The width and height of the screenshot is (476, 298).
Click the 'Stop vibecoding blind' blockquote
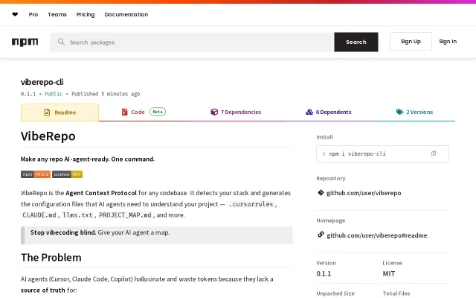click(157, 235)
